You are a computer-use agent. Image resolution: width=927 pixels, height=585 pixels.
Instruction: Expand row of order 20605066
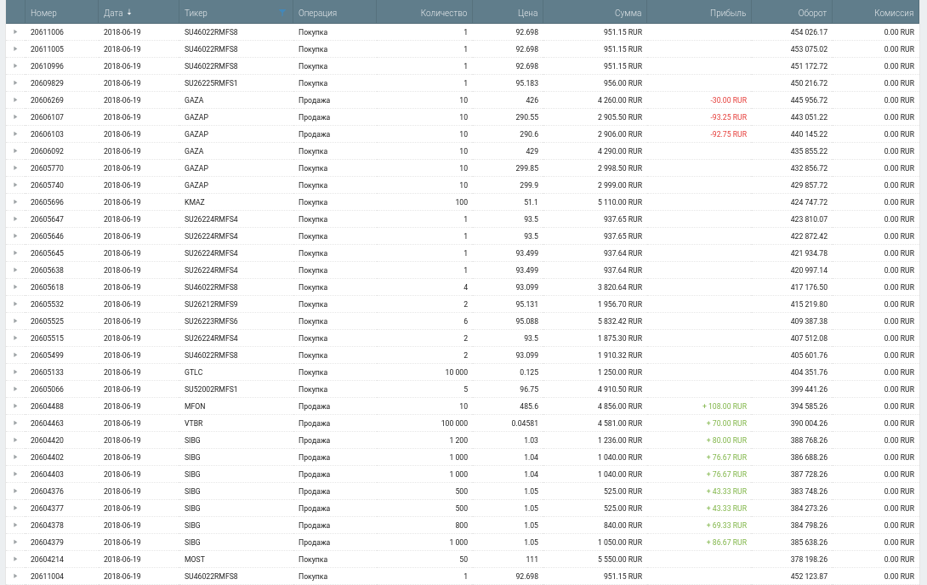tap(15, 389)
